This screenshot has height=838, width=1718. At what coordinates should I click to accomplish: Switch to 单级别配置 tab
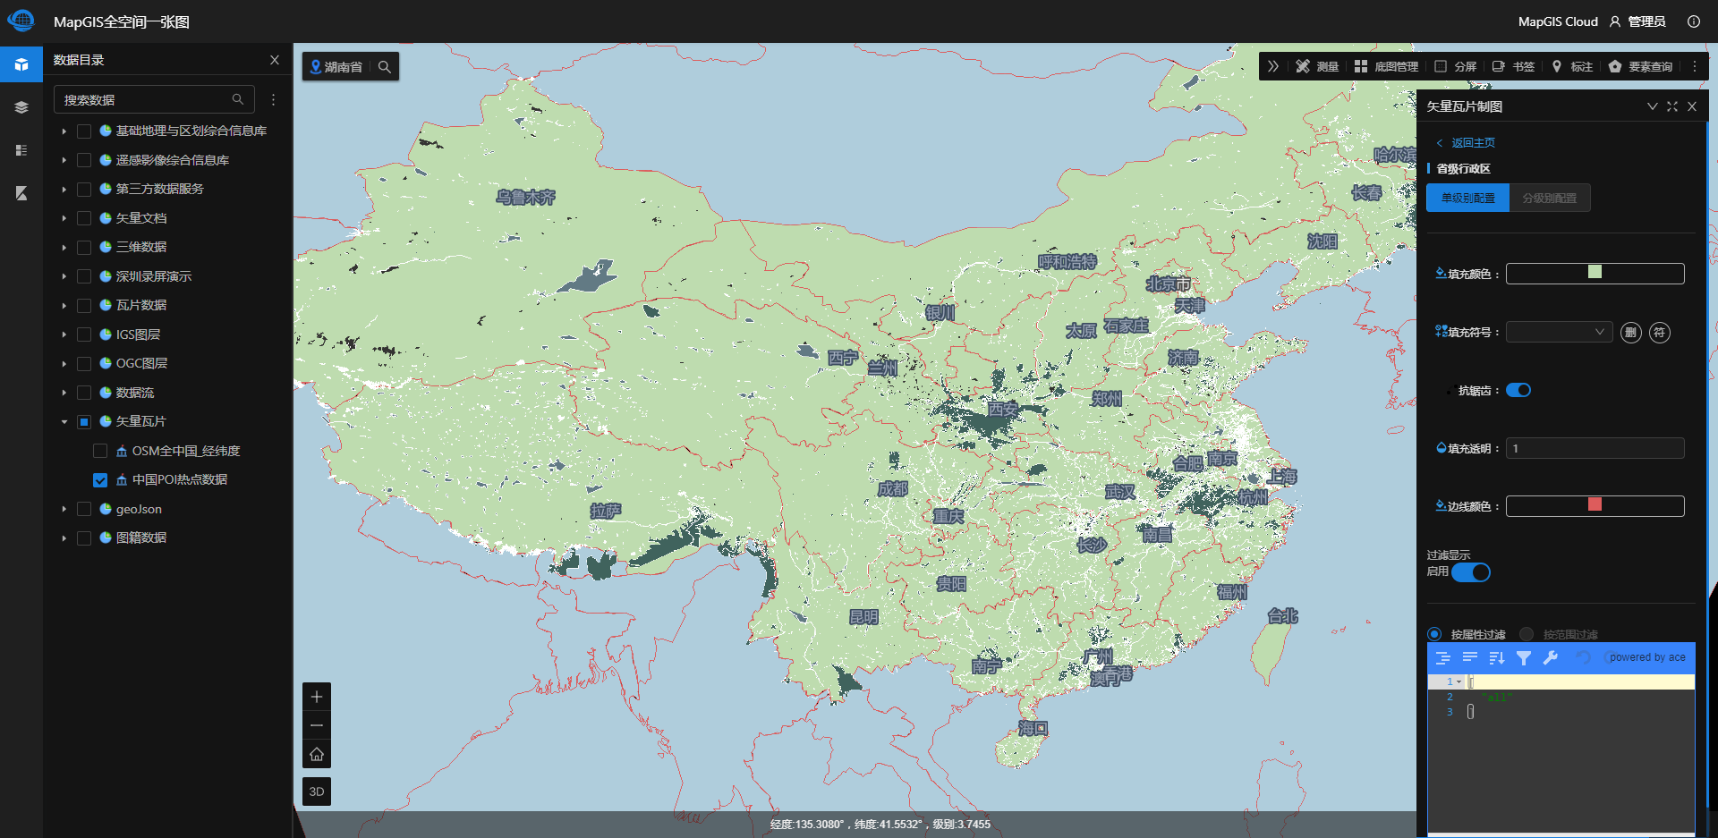[x=1467, y=198]
